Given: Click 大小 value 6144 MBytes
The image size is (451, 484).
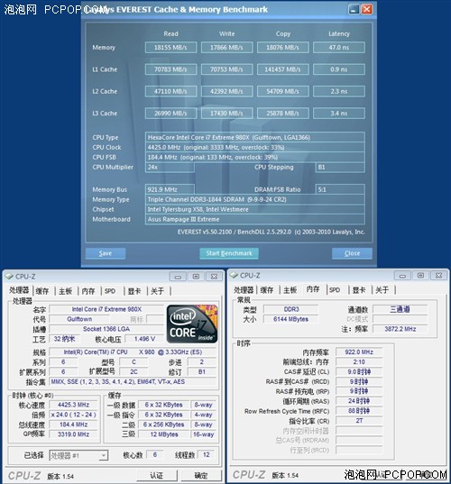Looking at the screenshot, I should pyautogui.click(x=290, y=319).
